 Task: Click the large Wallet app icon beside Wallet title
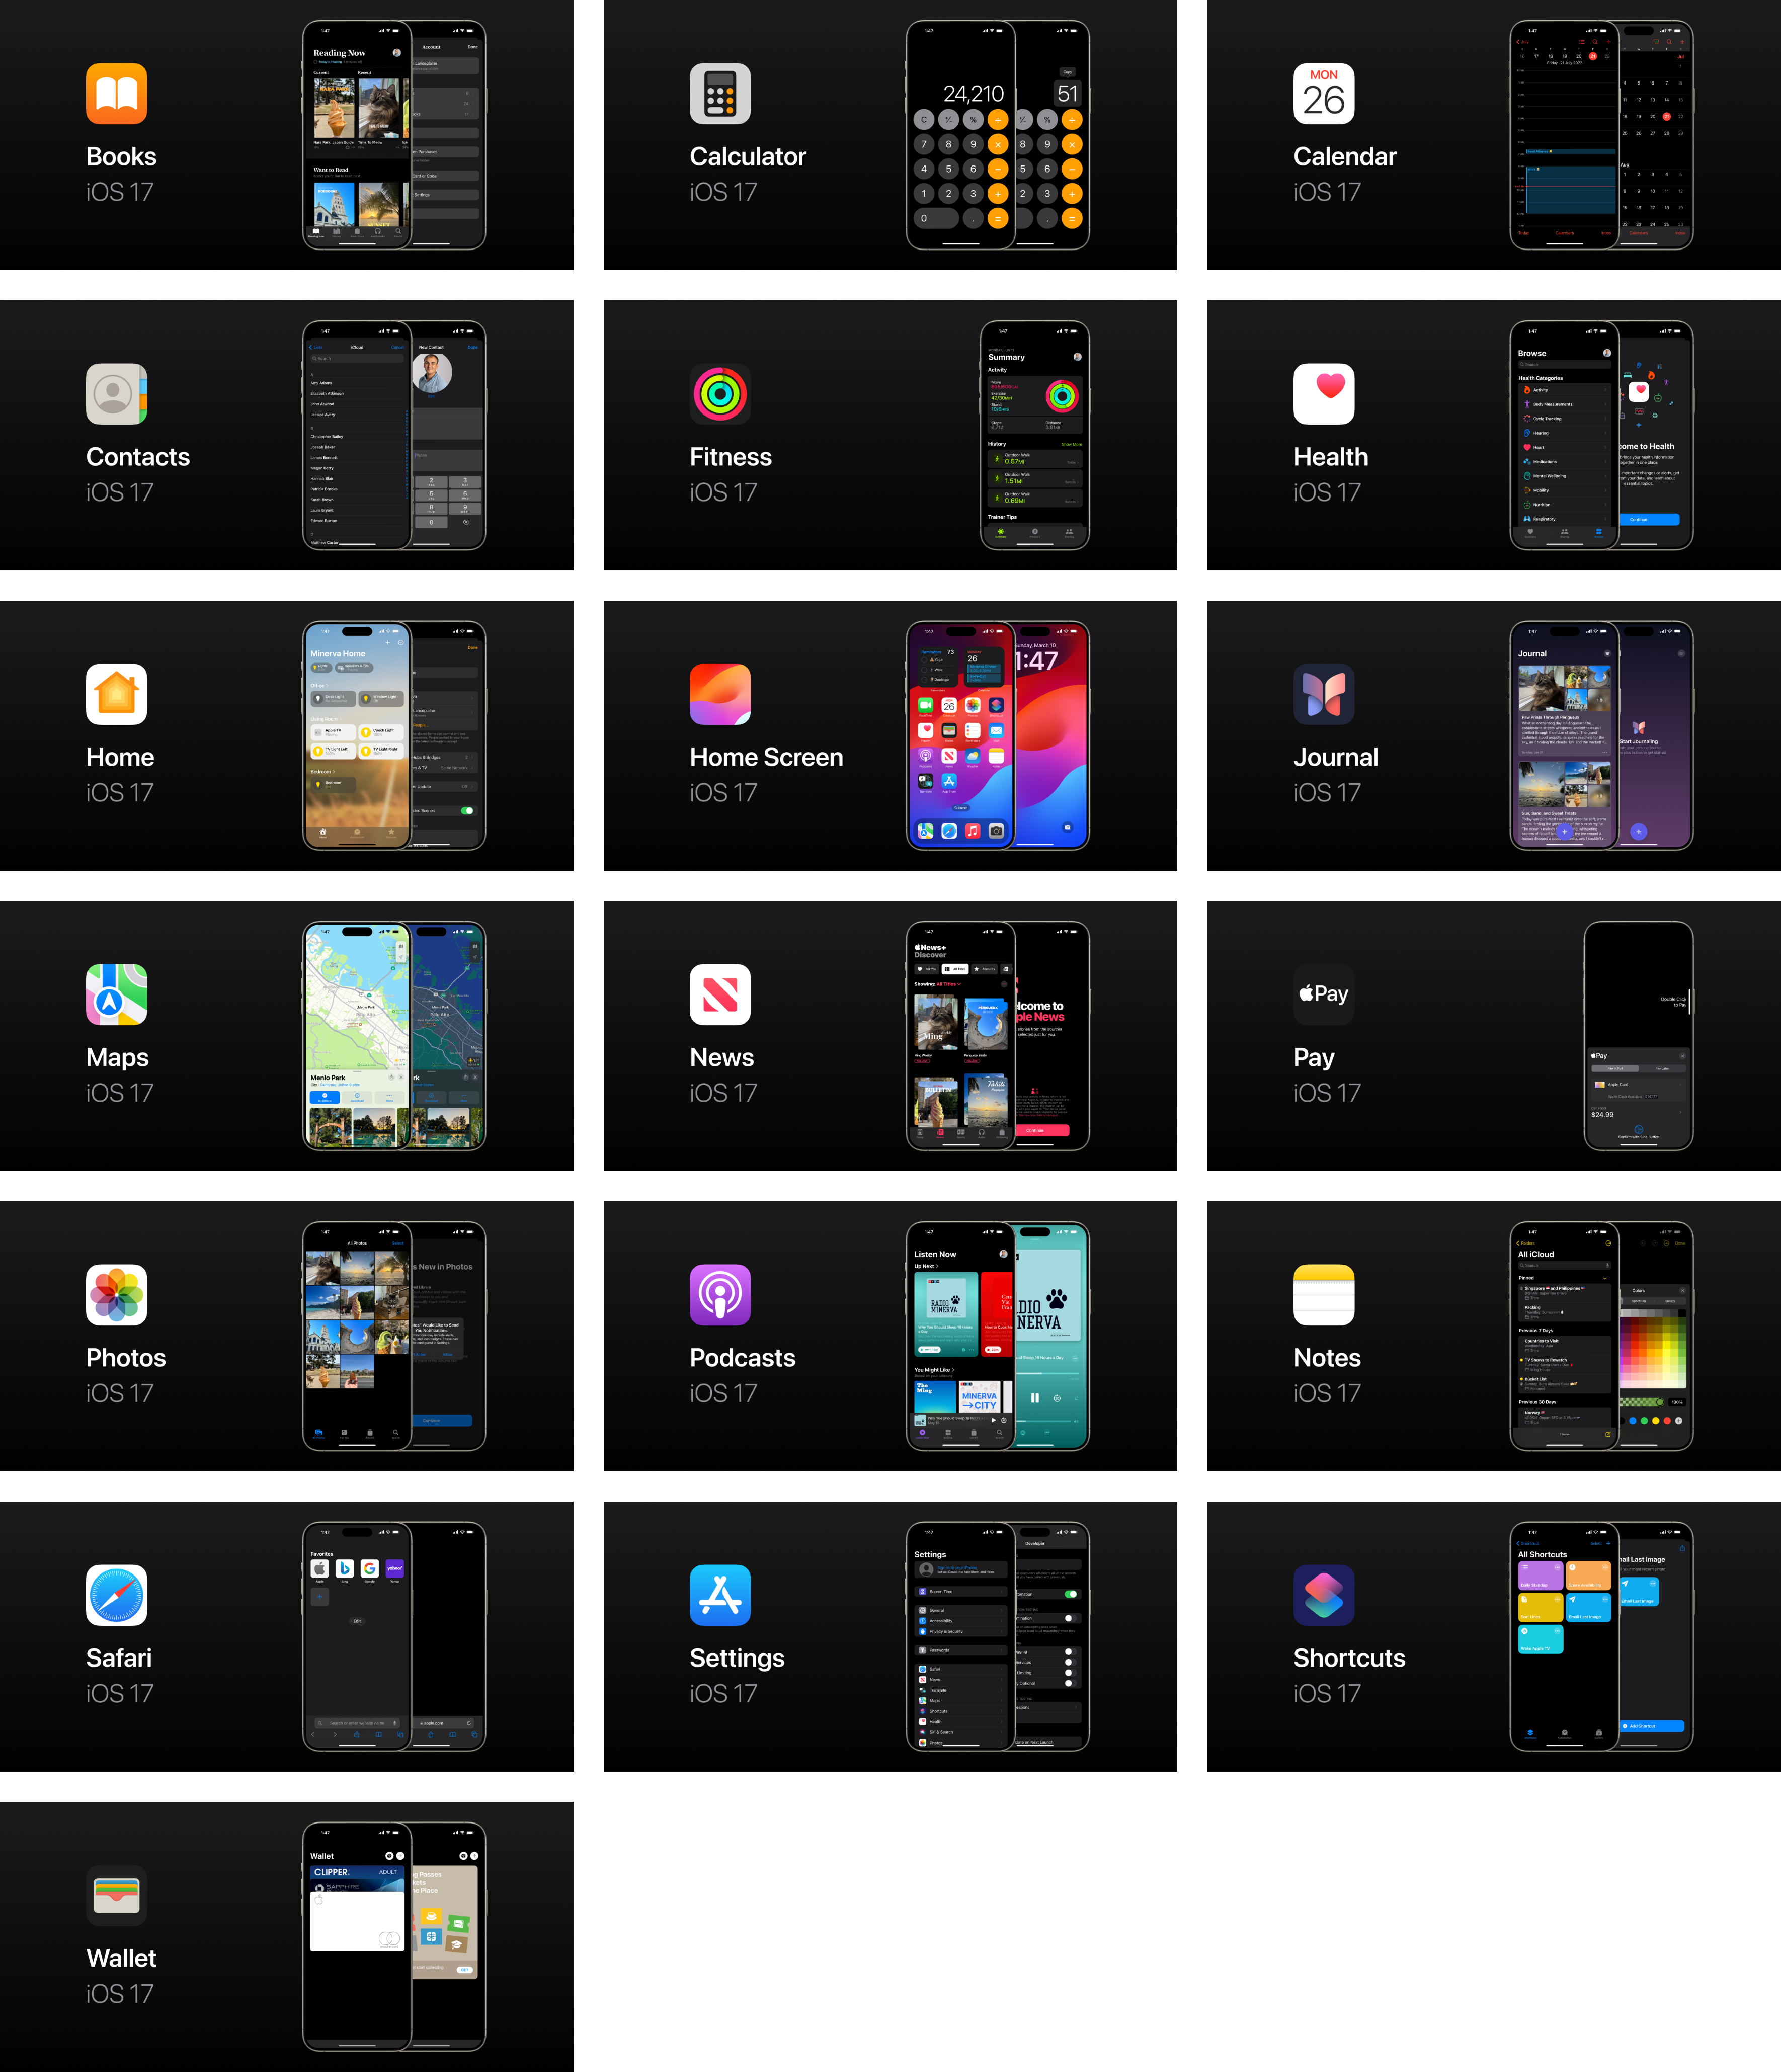point(116,1895)
